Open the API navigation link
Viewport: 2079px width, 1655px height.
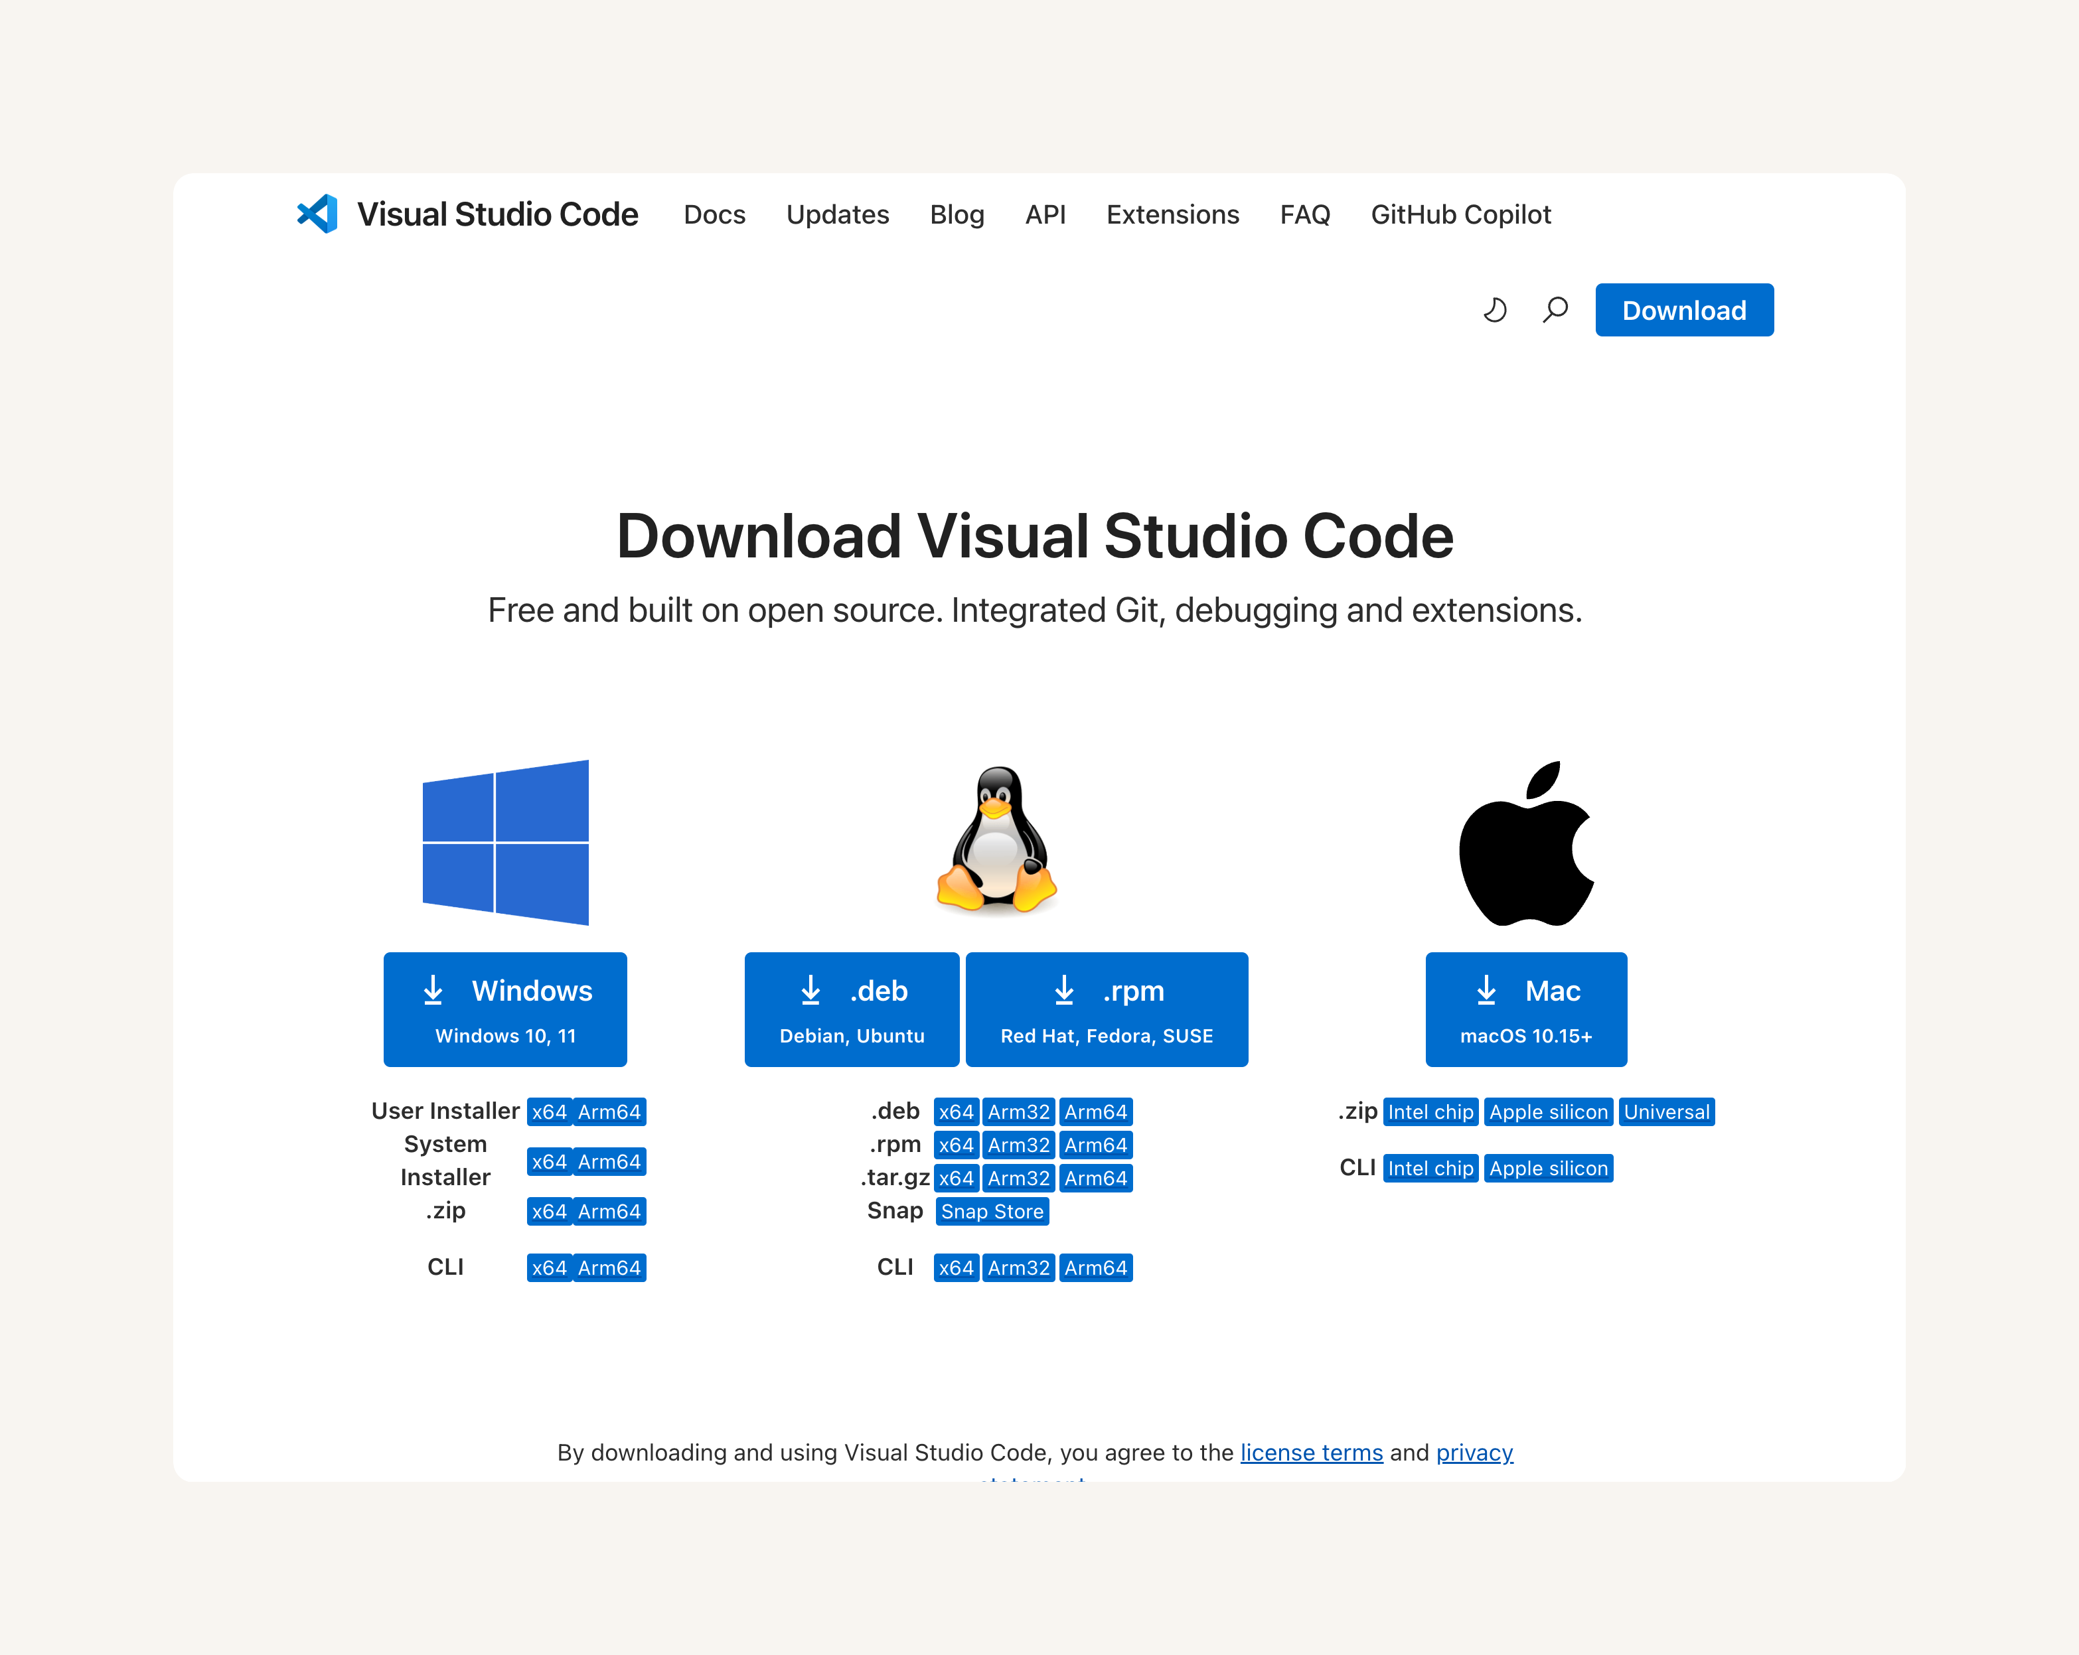1045,214
